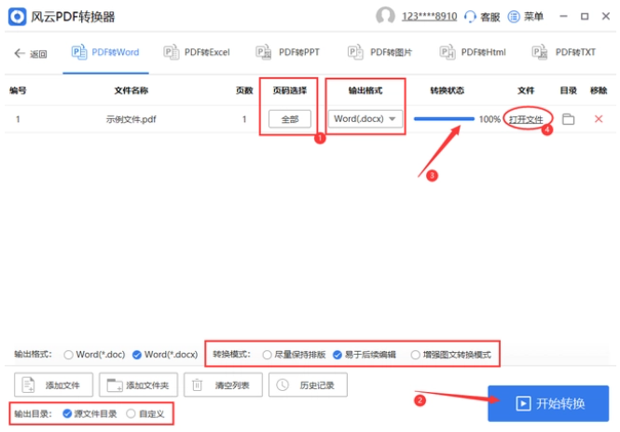The image size is (620, 432).
Task: Start conversion with 开始转换 button
Action: pos(548,403)
